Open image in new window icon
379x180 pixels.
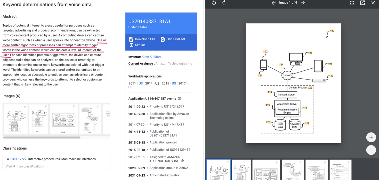tap(362, 3)
